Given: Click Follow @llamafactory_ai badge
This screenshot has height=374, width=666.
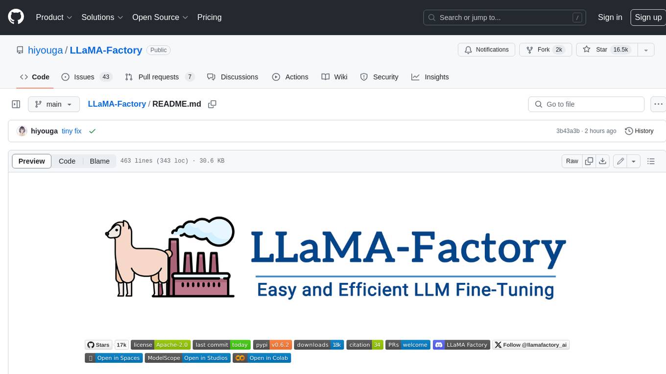Looking at the screenshot, I should (531, 345).
